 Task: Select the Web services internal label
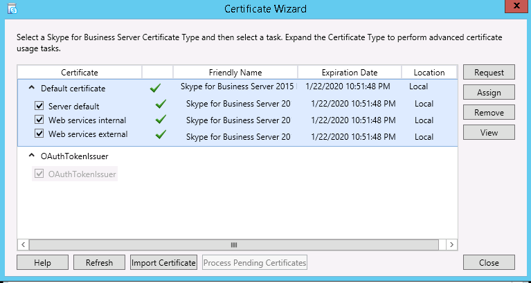87,120
